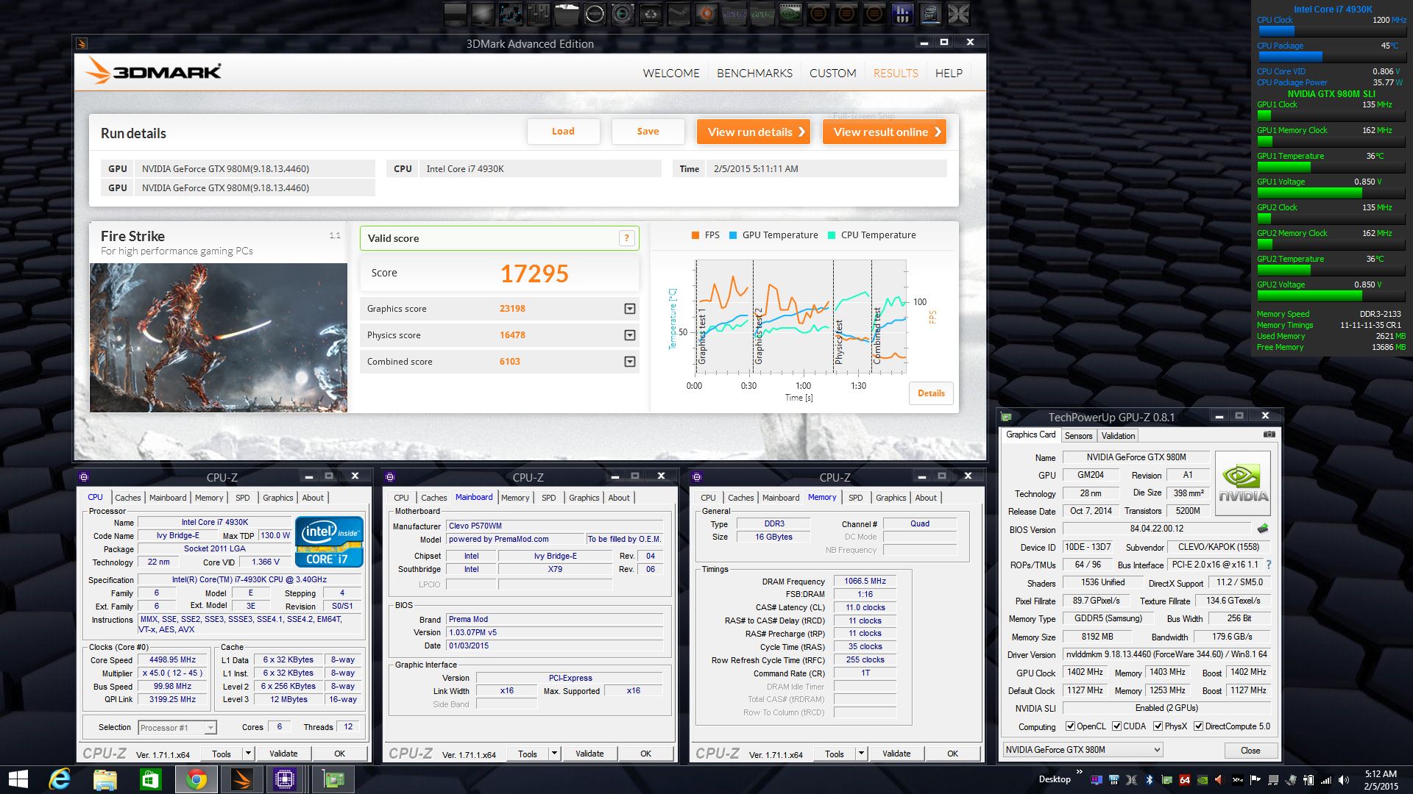Click the Bus Interface question mark icon

point(1269,565)
